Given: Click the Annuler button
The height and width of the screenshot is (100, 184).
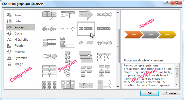Looking at the screenshot, I should (x=171, y=93).
